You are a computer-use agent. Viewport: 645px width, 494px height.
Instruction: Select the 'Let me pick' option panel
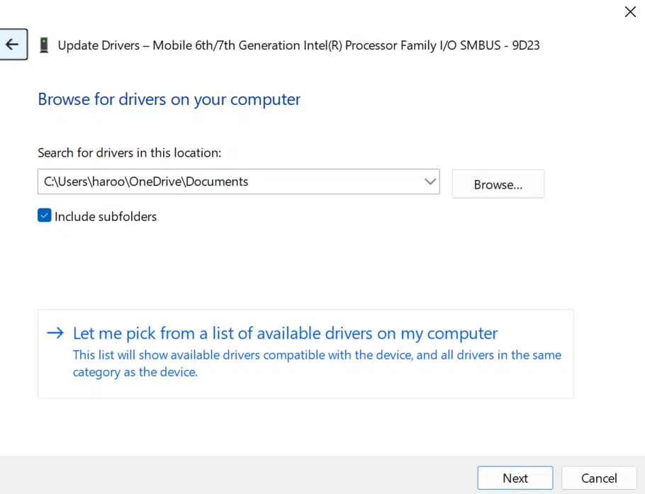tap(305, 353)
